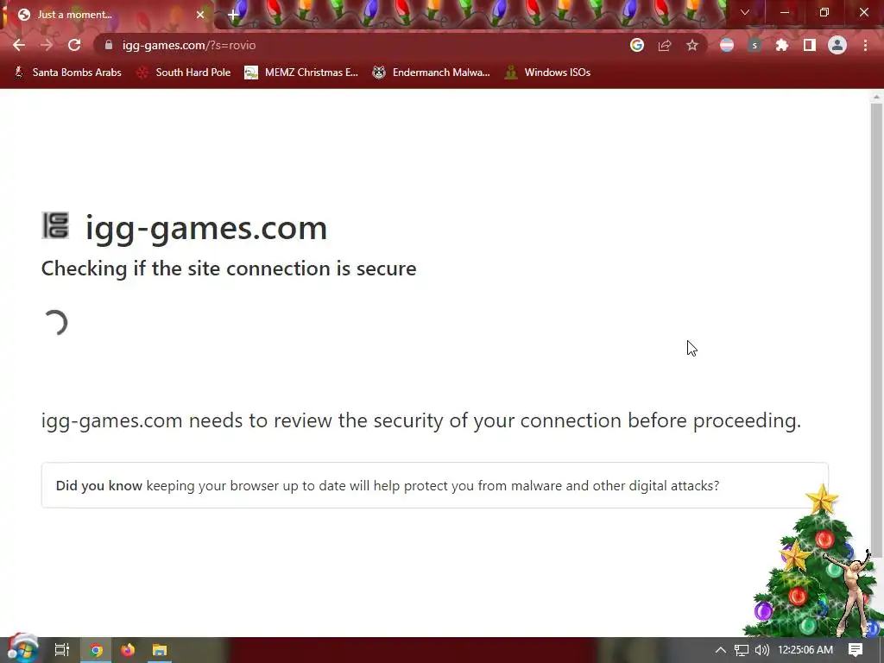Image resolution: width=884 pixels, height=663 pixels.
Task: Open the 'South Hard Pole' bookmark
Action: 184,73
